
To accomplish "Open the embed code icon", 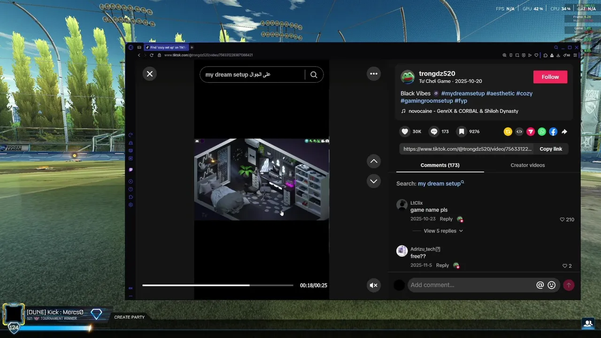I will (x=519, y=132).
